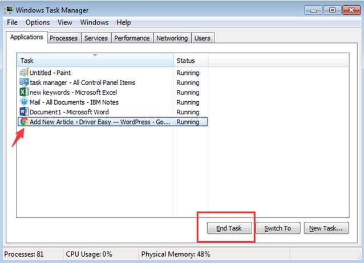Minimize the Task Manager window

313,10
